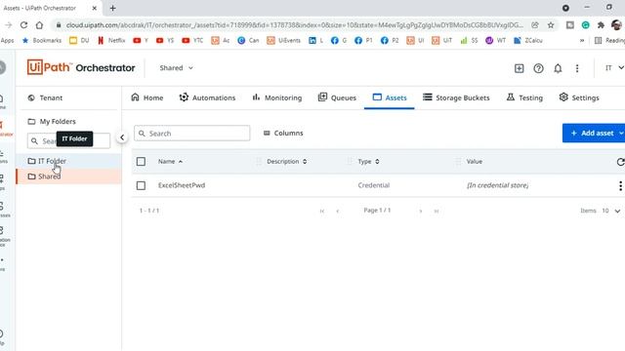Go to the browser home page
Image resolution: width=625 pixels, height=351 pixels.
click(39, 25)
